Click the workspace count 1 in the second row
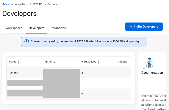169x110 pixels. 82,83
